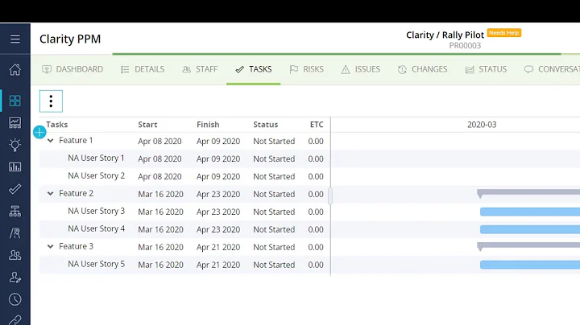Click the Start column header
580x325 pixels.
[147, 125]
